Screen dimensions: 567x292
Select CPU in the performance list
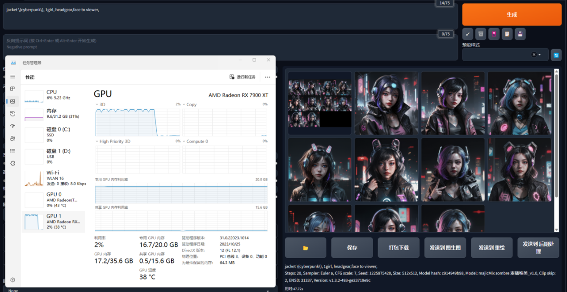[x=53, y=95]
